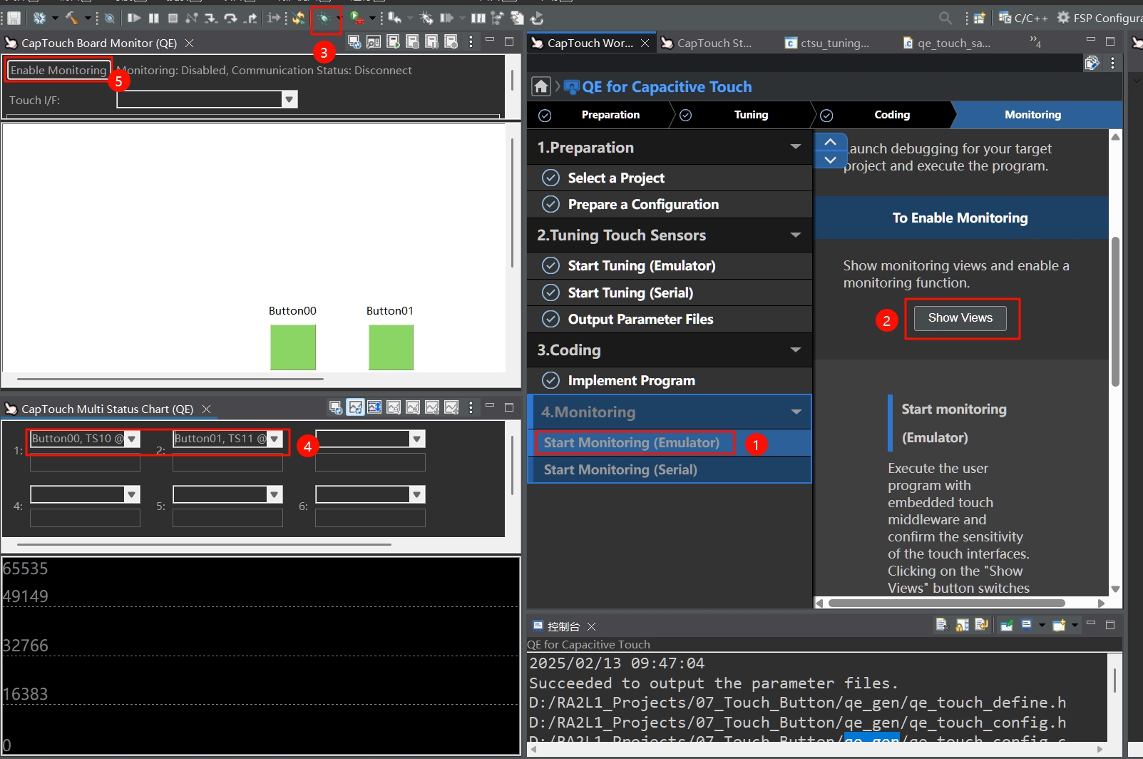Click the Suspend (pause) debug icon
The width and height of the screenshot is (1143, 759).
pyautogui.click(x=153, y=19)
